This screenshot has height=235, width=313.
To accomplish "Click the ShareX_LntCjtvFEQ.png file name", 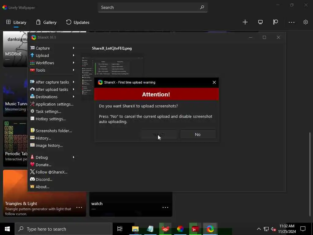I will (x=112, y=48).
